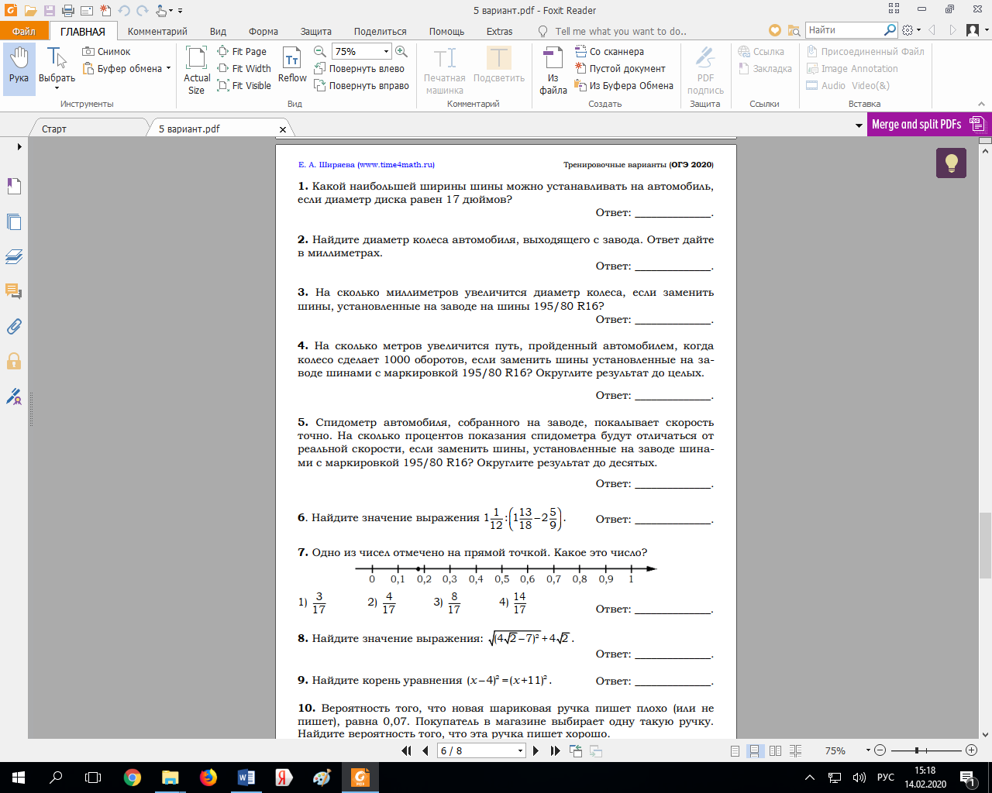Viewport: 992px width, 793px height.
Task: Select single page view mode
Action: (x=735, y=750)
